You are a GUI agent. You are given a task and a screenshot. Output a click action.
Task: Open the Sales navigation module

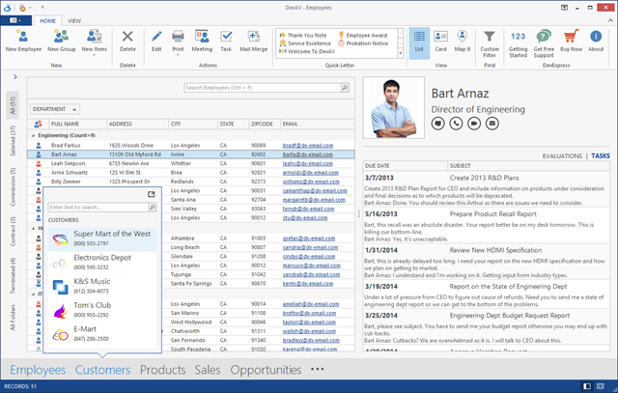click(x=208, y=370)
